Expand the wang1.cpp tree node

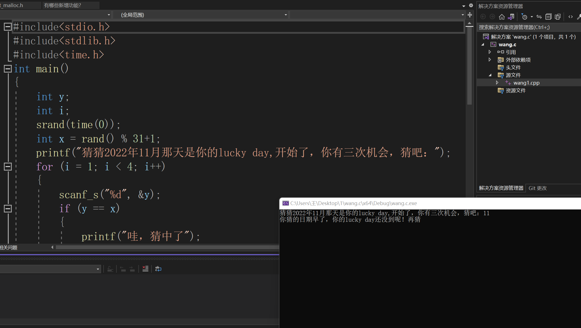pos(497,83)
